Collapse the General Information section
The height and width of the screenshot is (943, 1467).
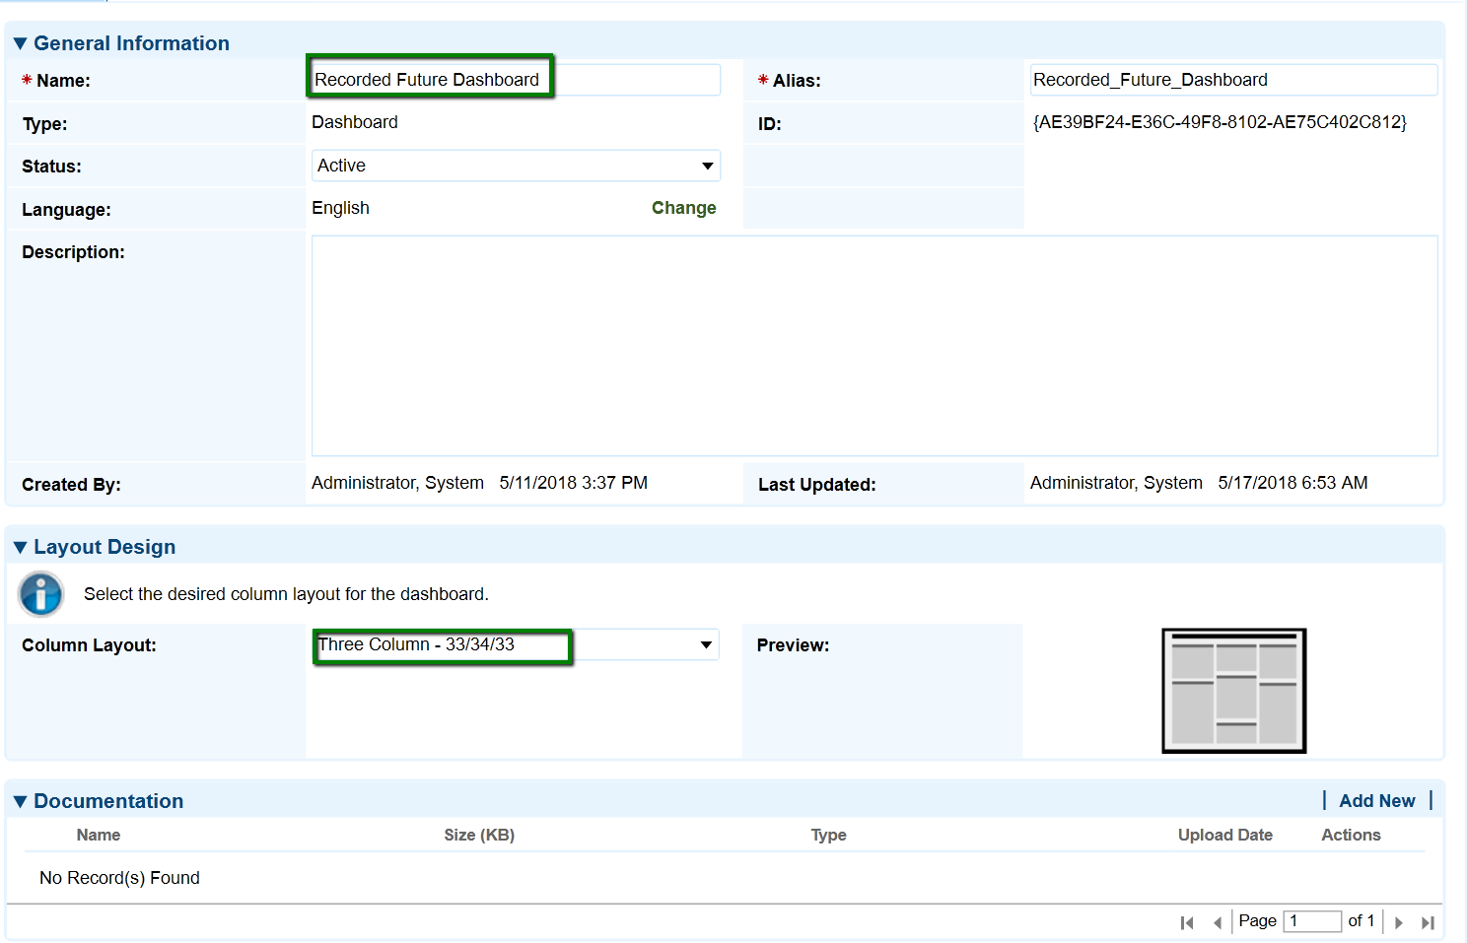[20, 43]
